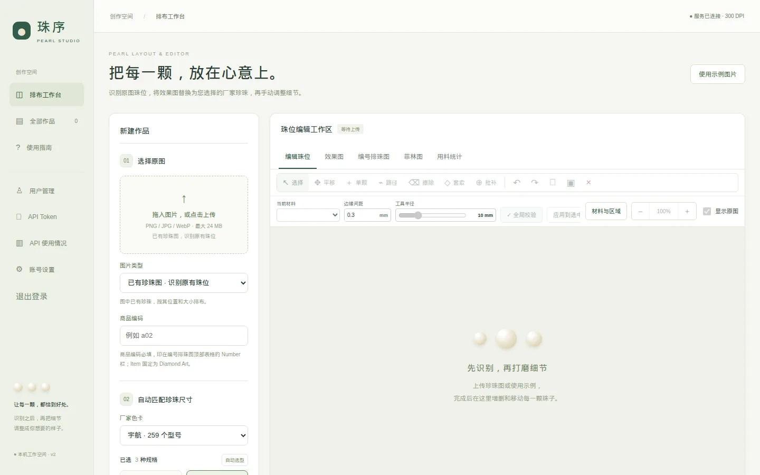This screenshot has height=475, width=760.
Task: Click the 应用到选中 button
Action: [x=564, y=215]
